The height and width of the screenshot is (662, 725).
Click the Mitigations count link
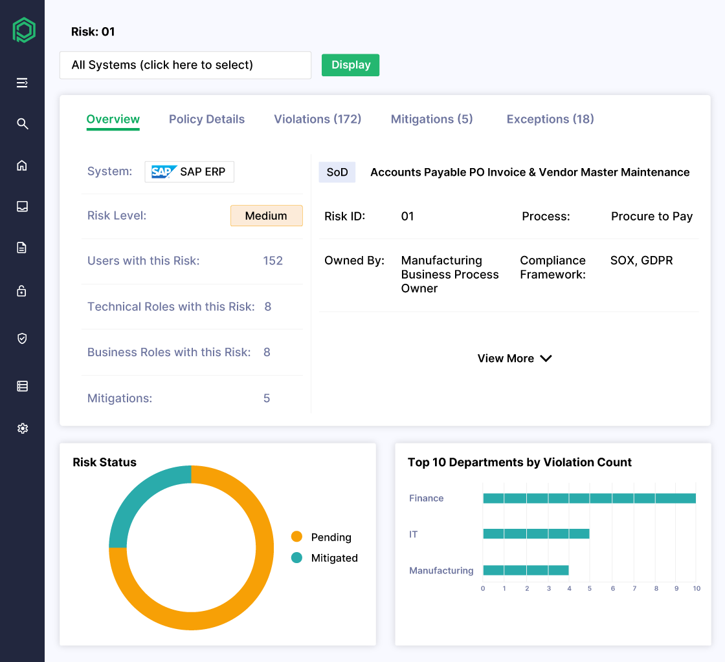point(267,398)
